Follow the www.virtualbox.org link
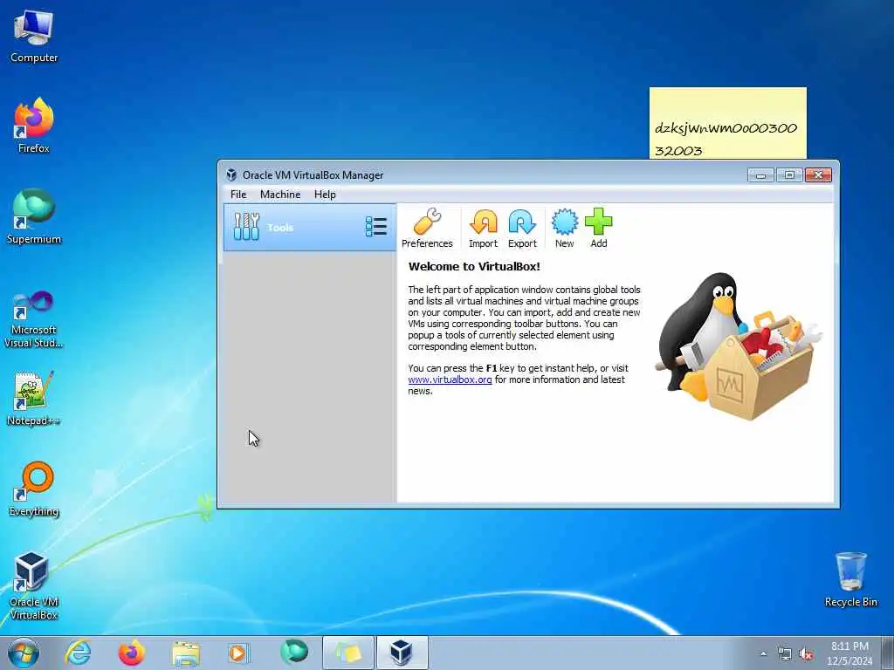Image resolution: width=894 pixels, height=670 pixels. [x=450, y=379]
